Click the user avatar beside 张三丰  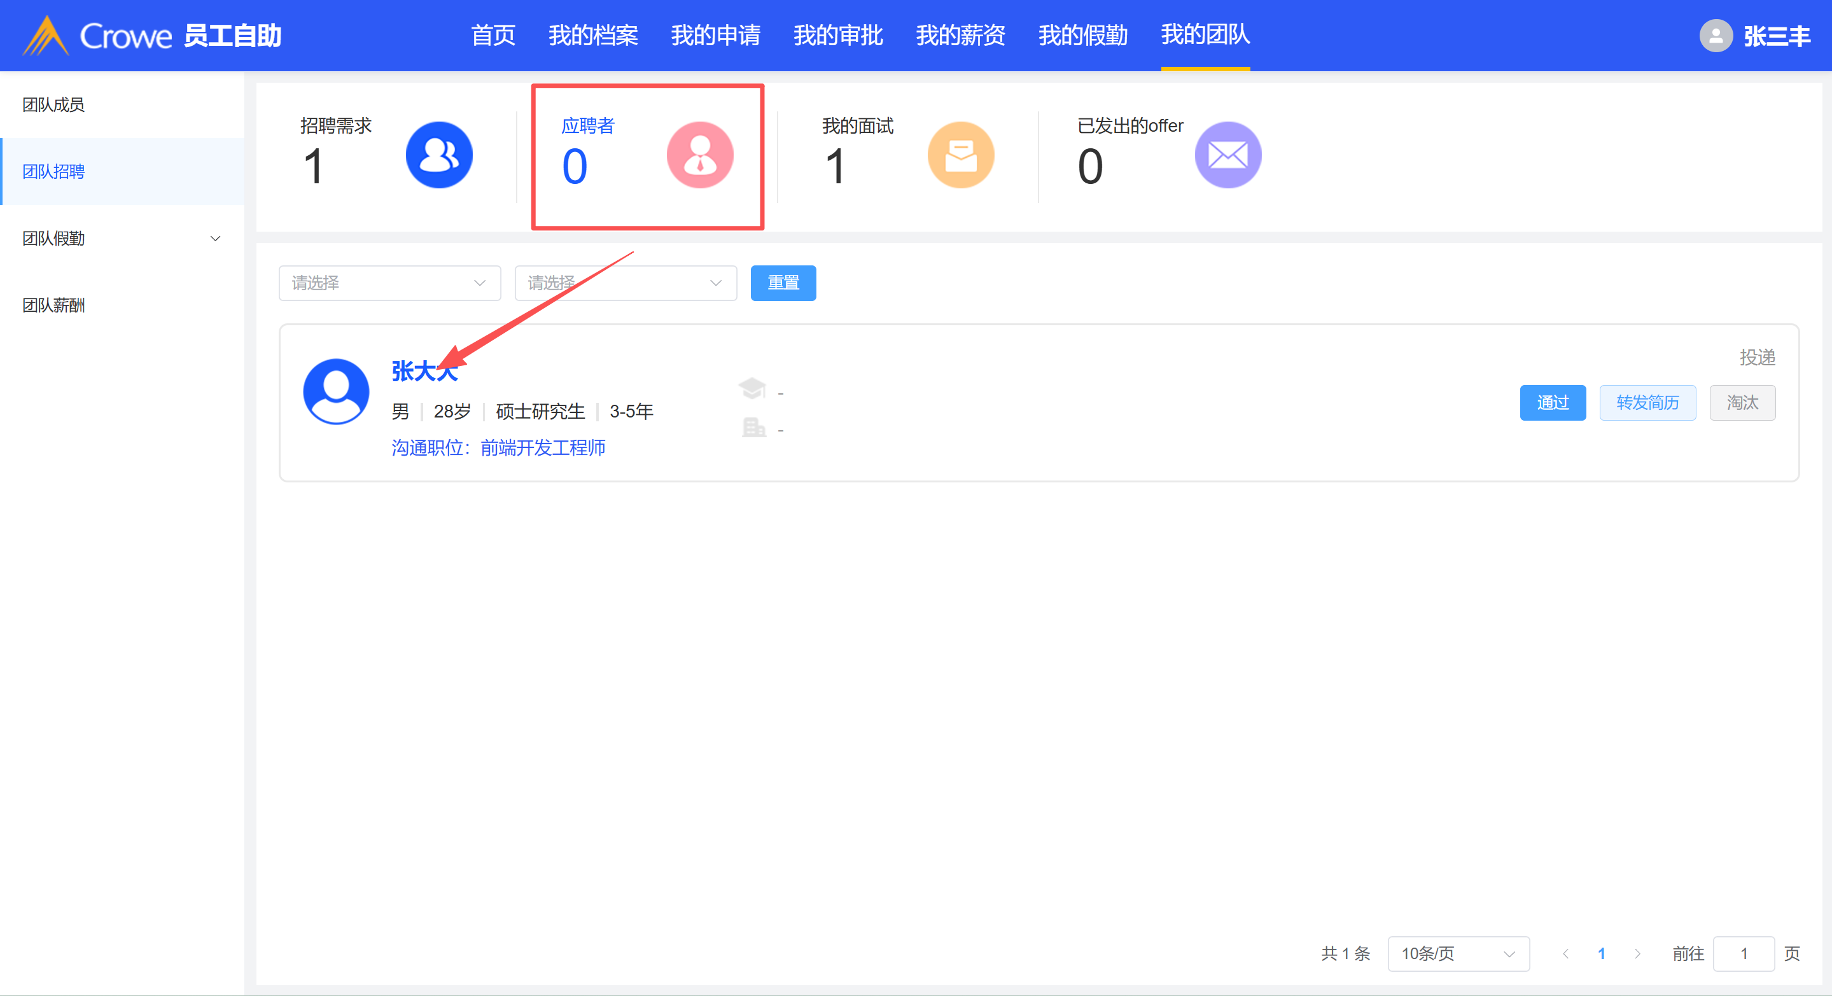1716,36
